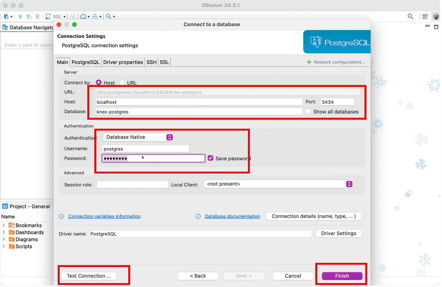Viewport: 442px width, 287px height.
Task: Click the Network configurations link
Action: click(x=340, y=62)
